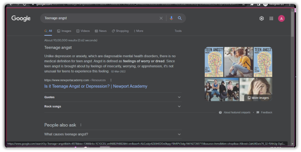Screen dimensions: 301x152
Task: Expand What causes teenage angst question
Action: tap(113, 134)
